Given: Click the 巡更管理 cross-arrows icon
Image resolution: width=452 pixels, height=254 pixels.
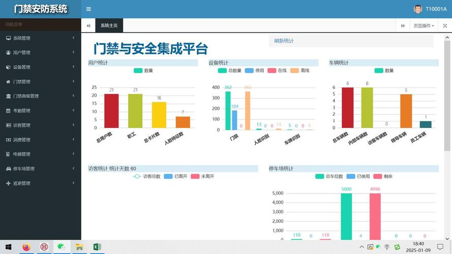Looking at the screenshot, I should coord(8,183).
